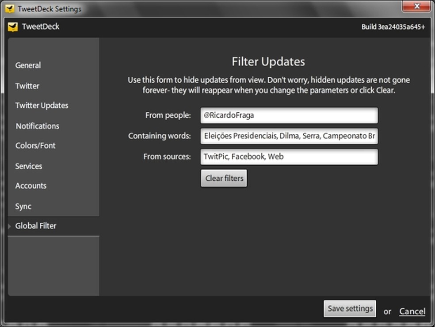Go to the Notifications section

[37, 126]
